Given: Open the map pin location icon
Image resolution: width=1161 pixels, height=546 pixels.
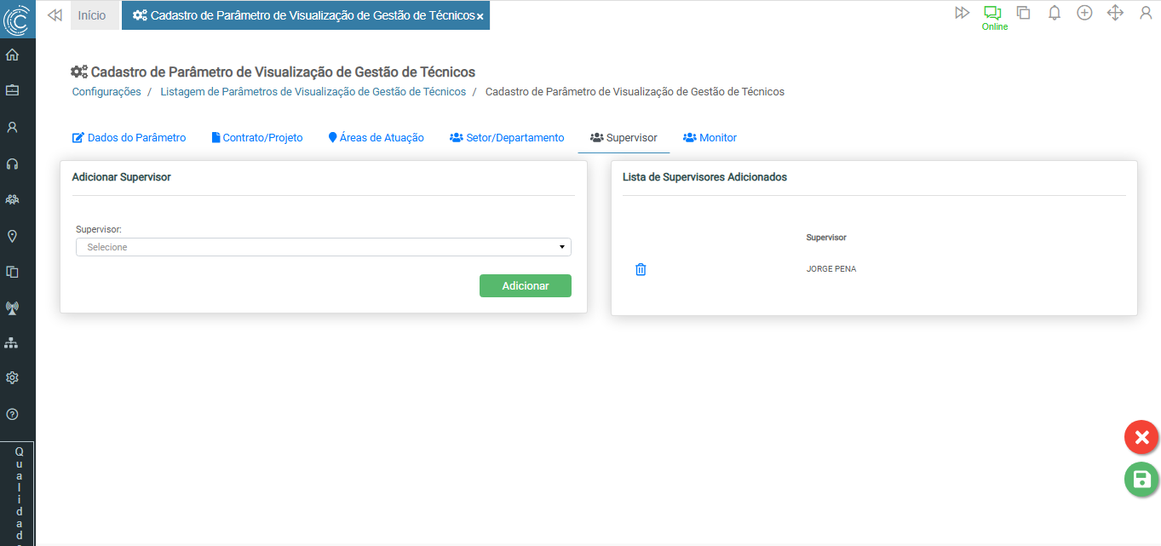Looking at the screenshot, I should [12, 236].
